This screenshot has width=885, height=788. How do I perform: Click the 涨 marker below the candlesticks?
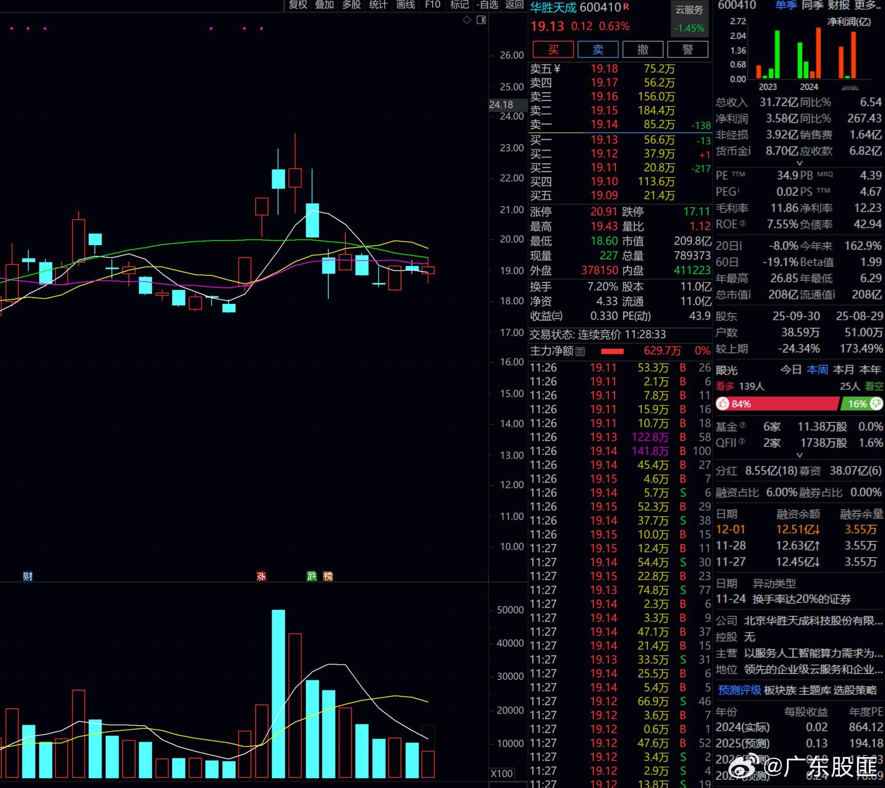click(x=261, y=576)
